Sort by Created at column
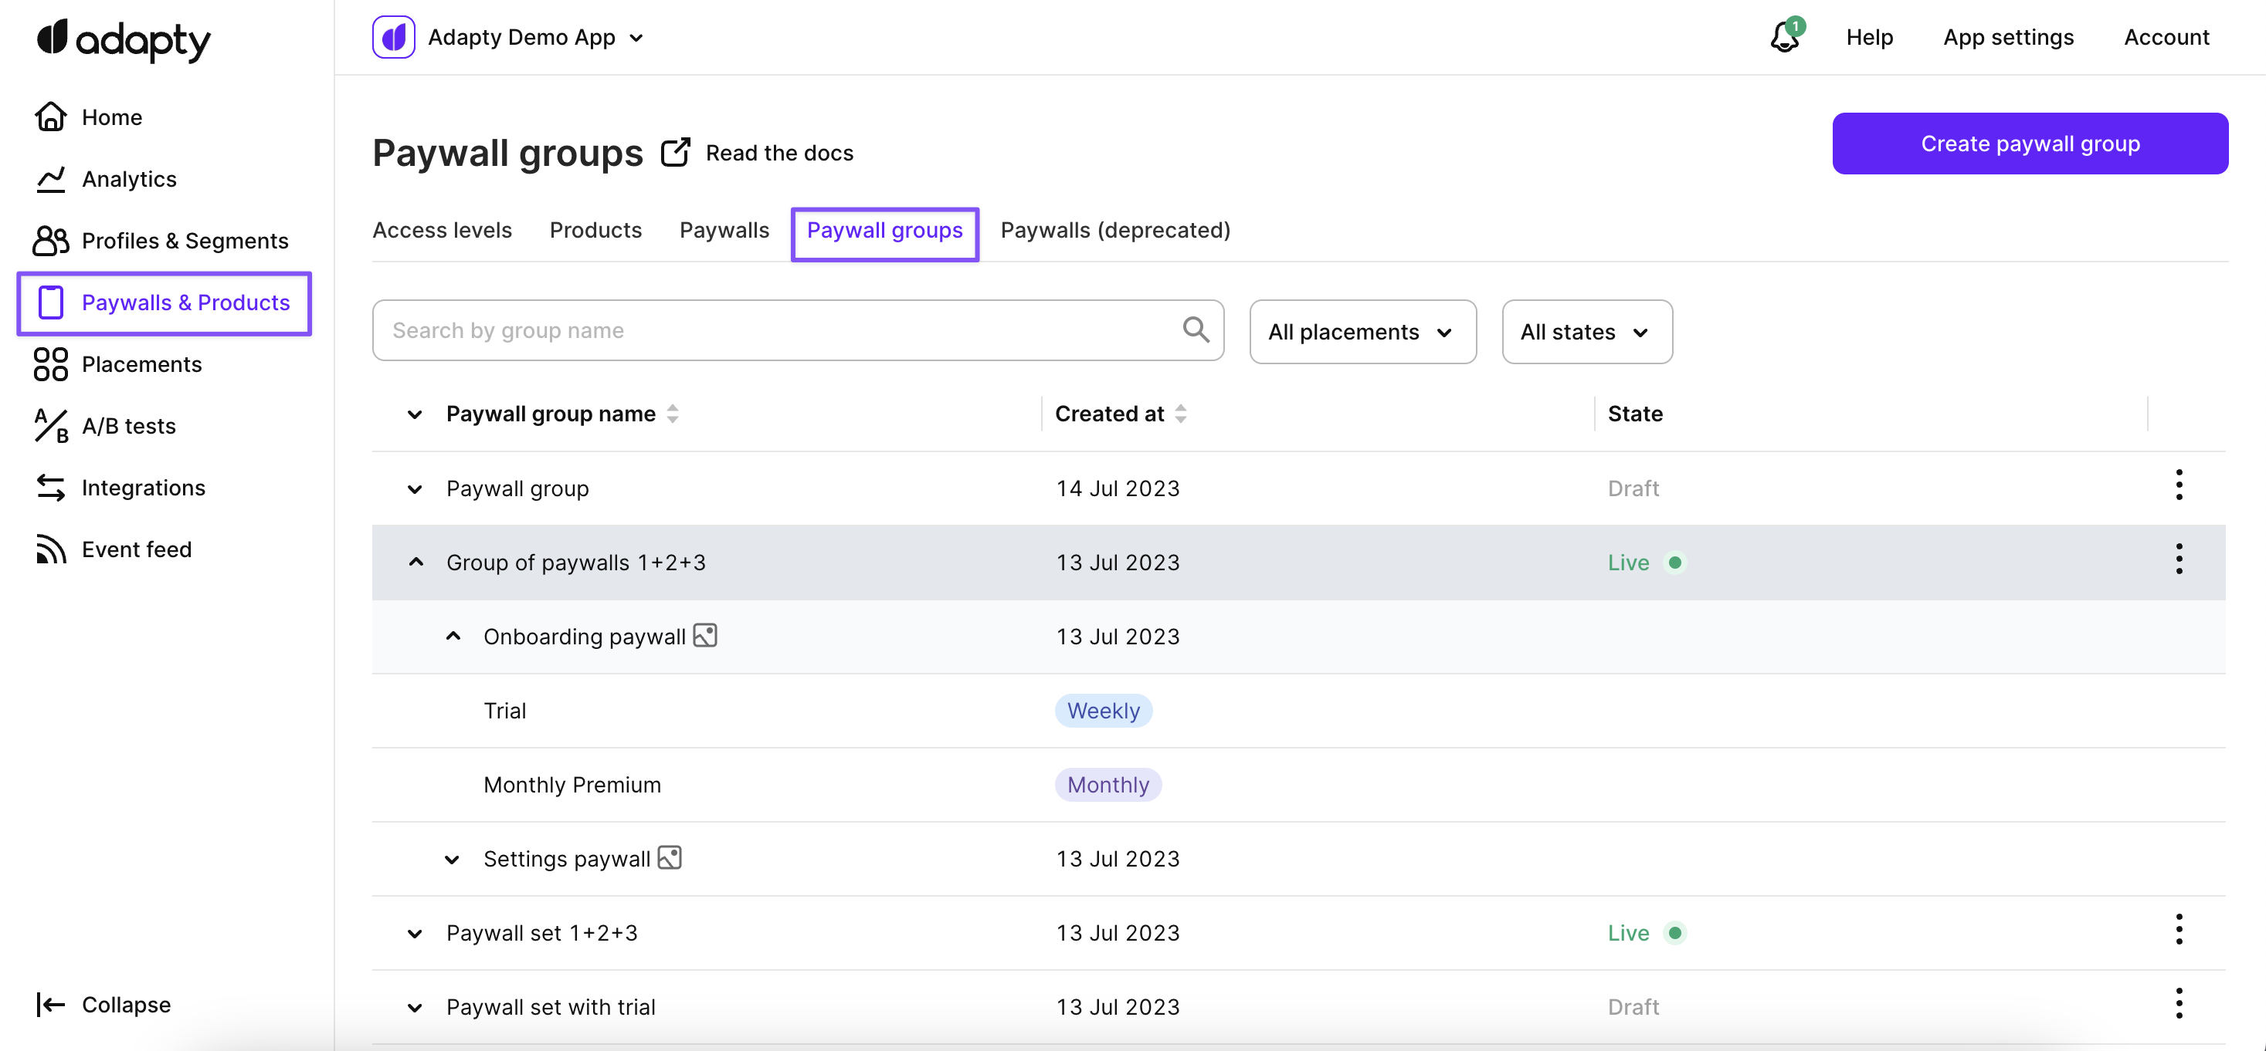Image resolution: width=2266 pixels, height=1051 pixels. tap(1181, 414)
